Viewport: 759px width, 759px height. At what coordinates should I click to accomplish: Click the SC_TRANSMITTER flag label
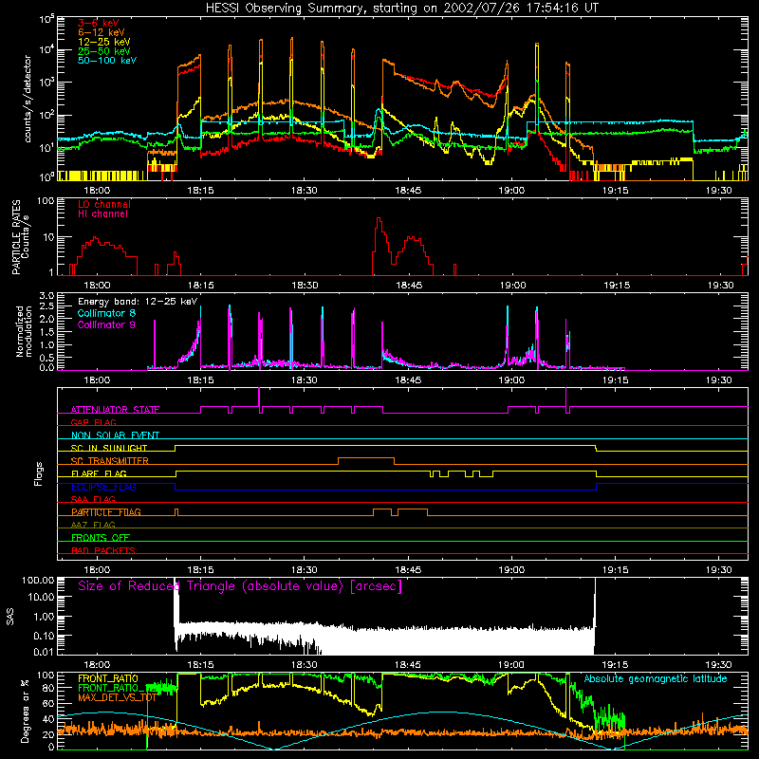click(109, 460)
